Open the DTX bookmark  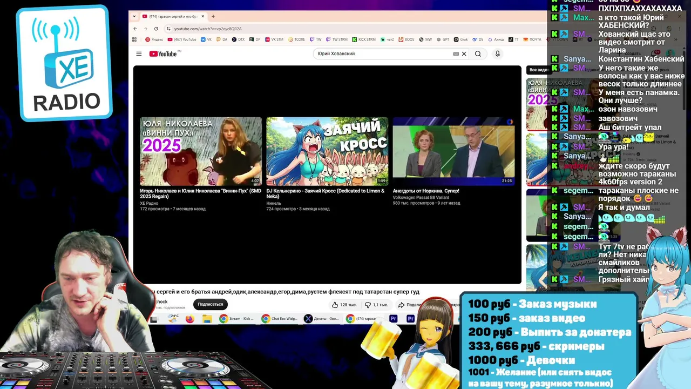(x=238, y=39)
